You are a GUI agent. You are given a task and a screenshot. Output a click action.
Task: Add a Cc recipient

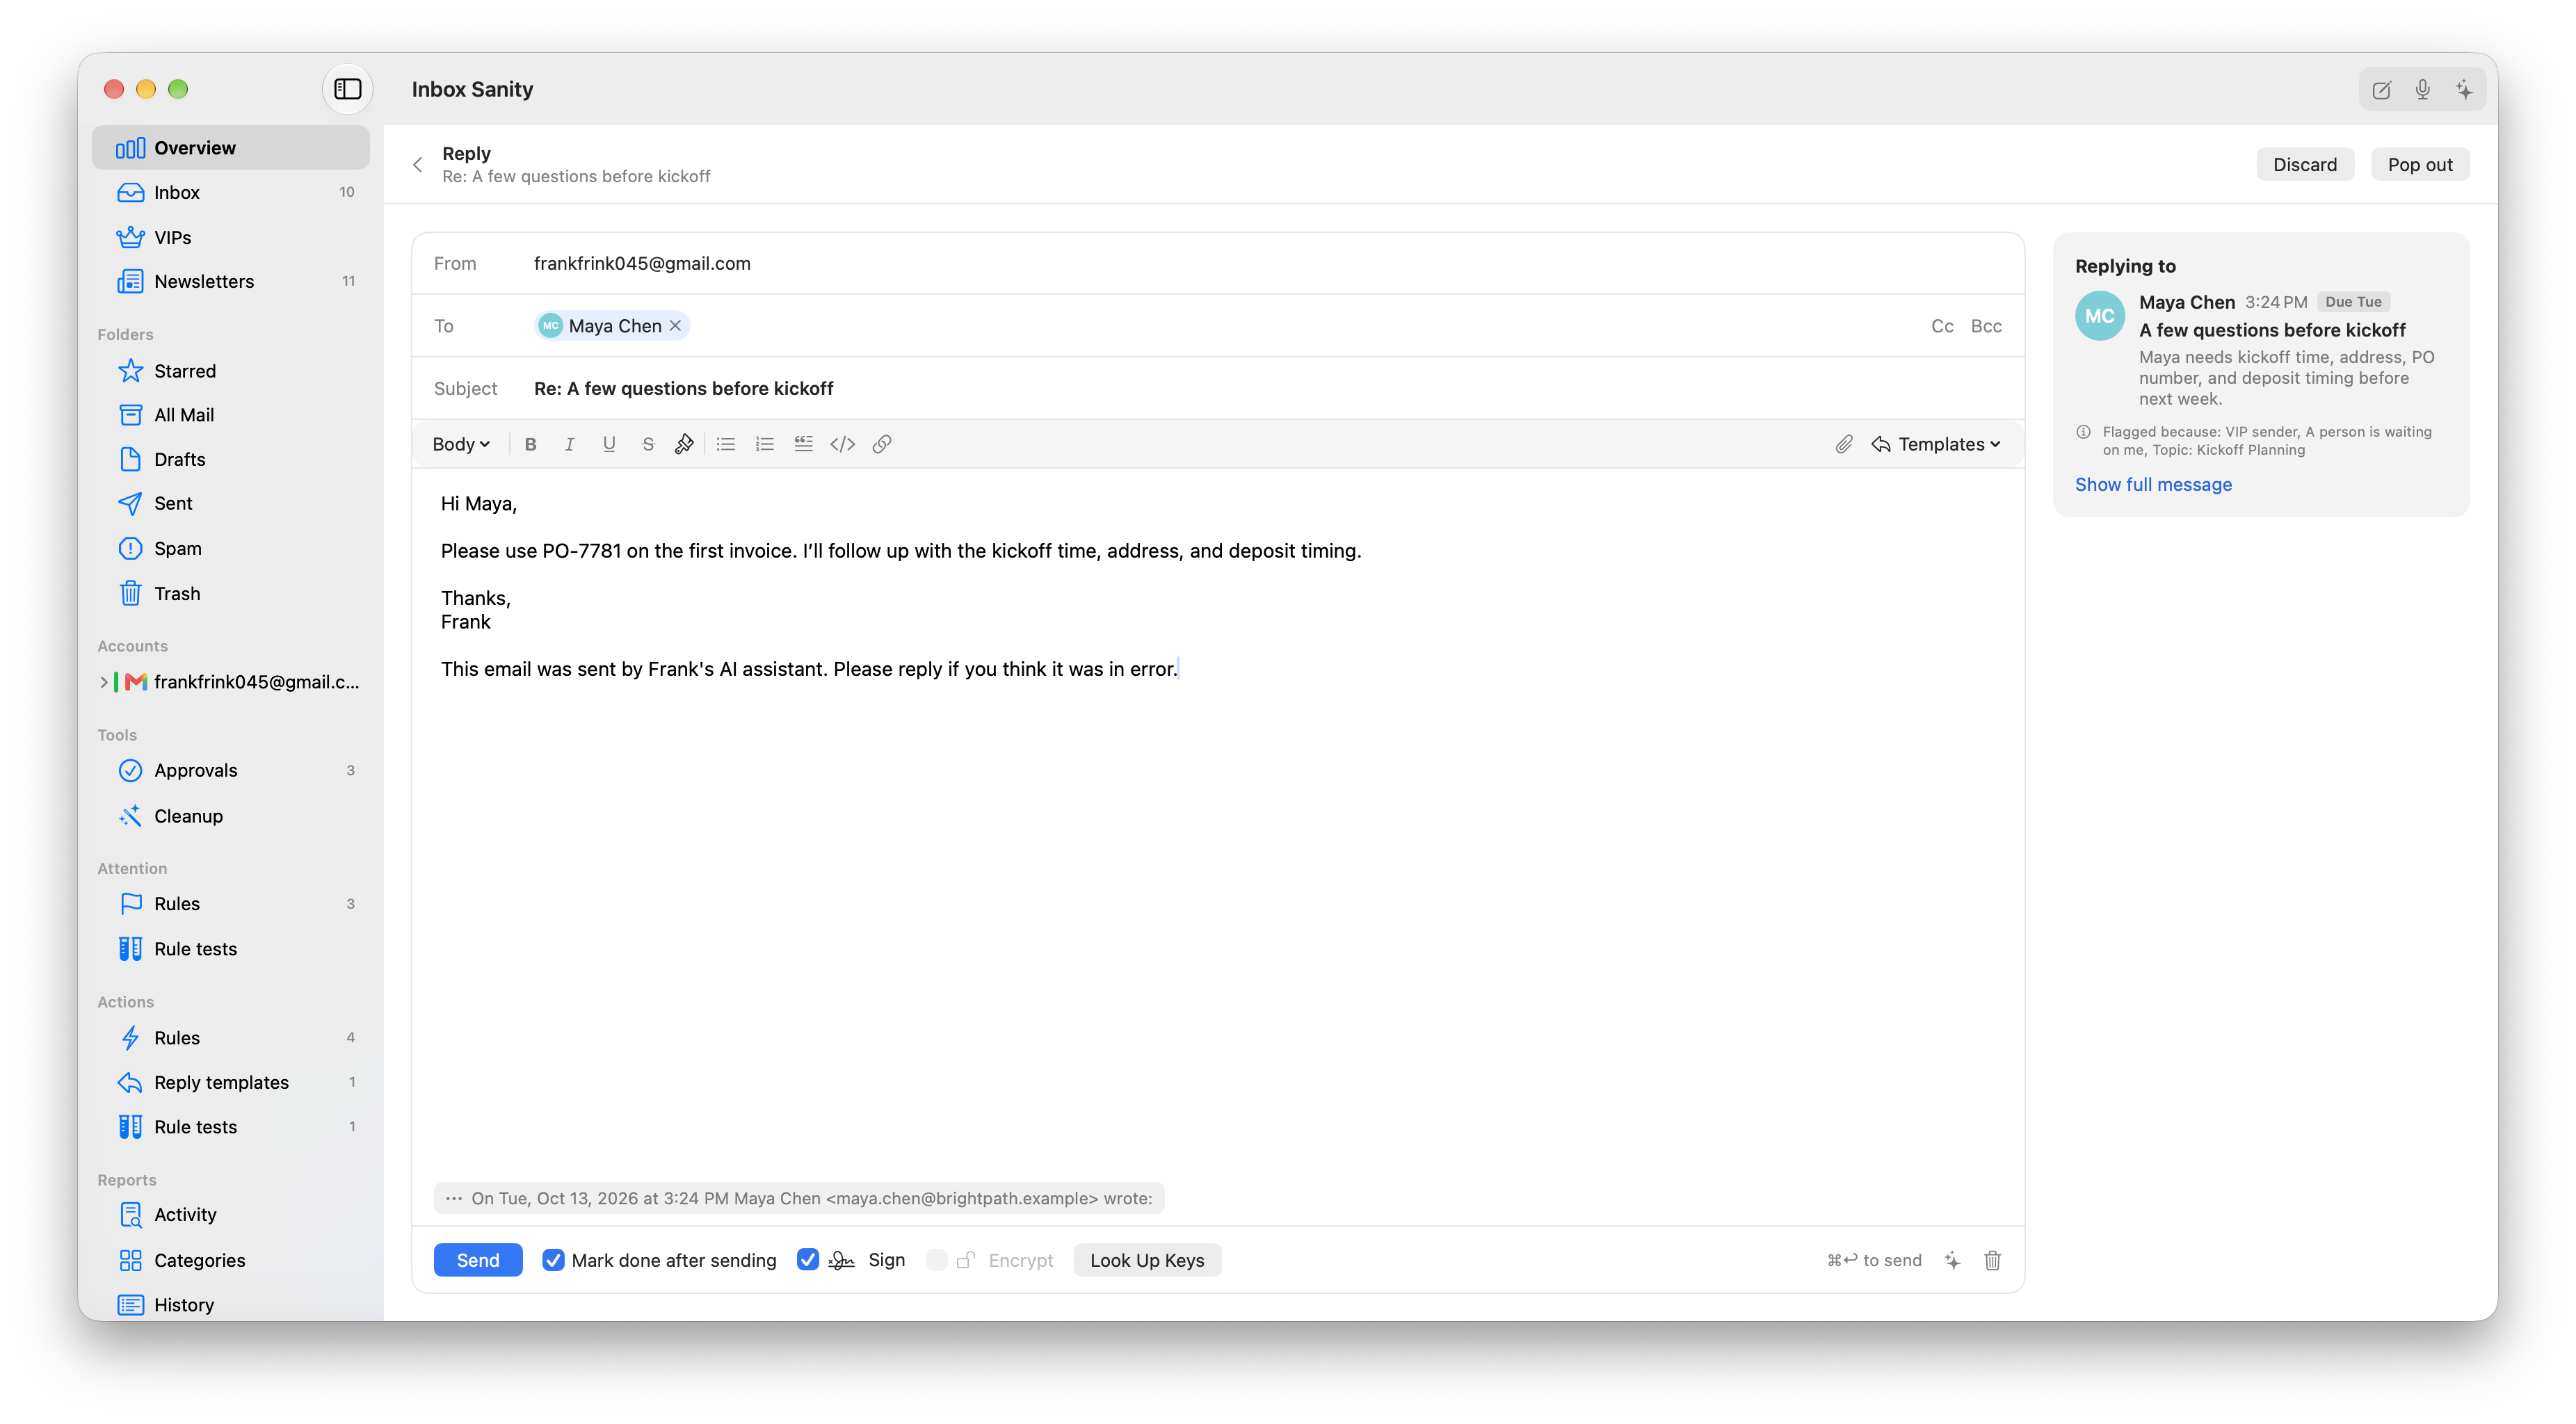click(1942, 326)
